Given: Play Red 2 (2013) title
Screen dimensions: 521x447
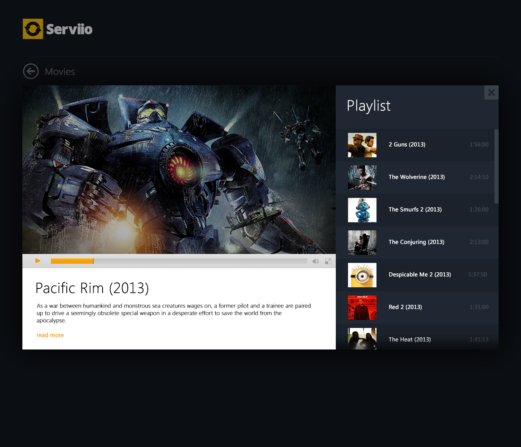Looking at the screenshot, I should [x=405, y=307].
